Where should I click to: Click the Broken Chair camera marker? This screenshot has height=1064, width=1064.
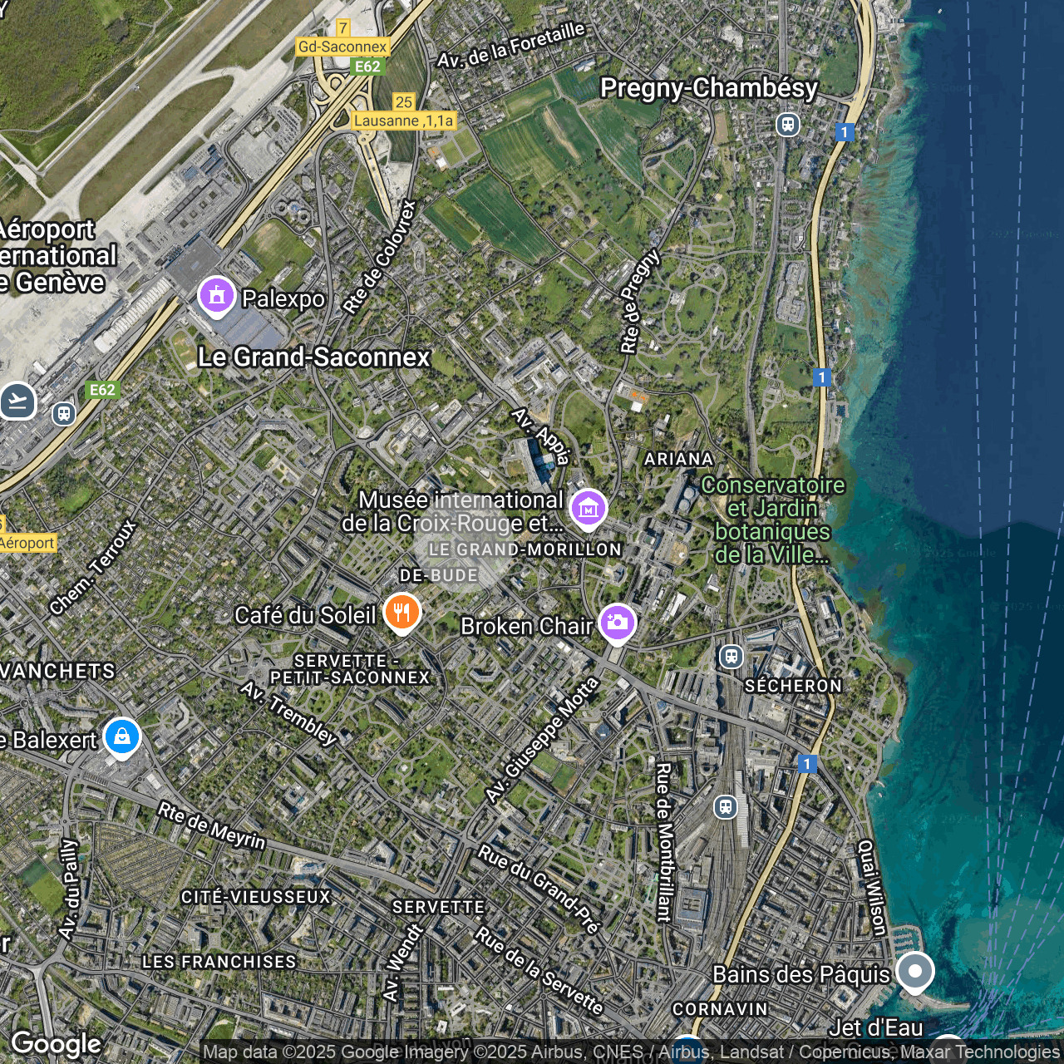[617, 623]
